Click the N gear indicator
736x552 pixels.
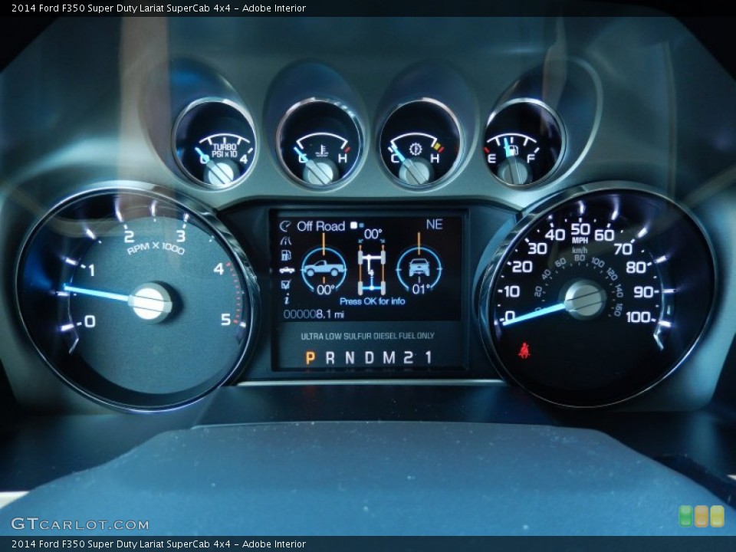tap(350, 358)
